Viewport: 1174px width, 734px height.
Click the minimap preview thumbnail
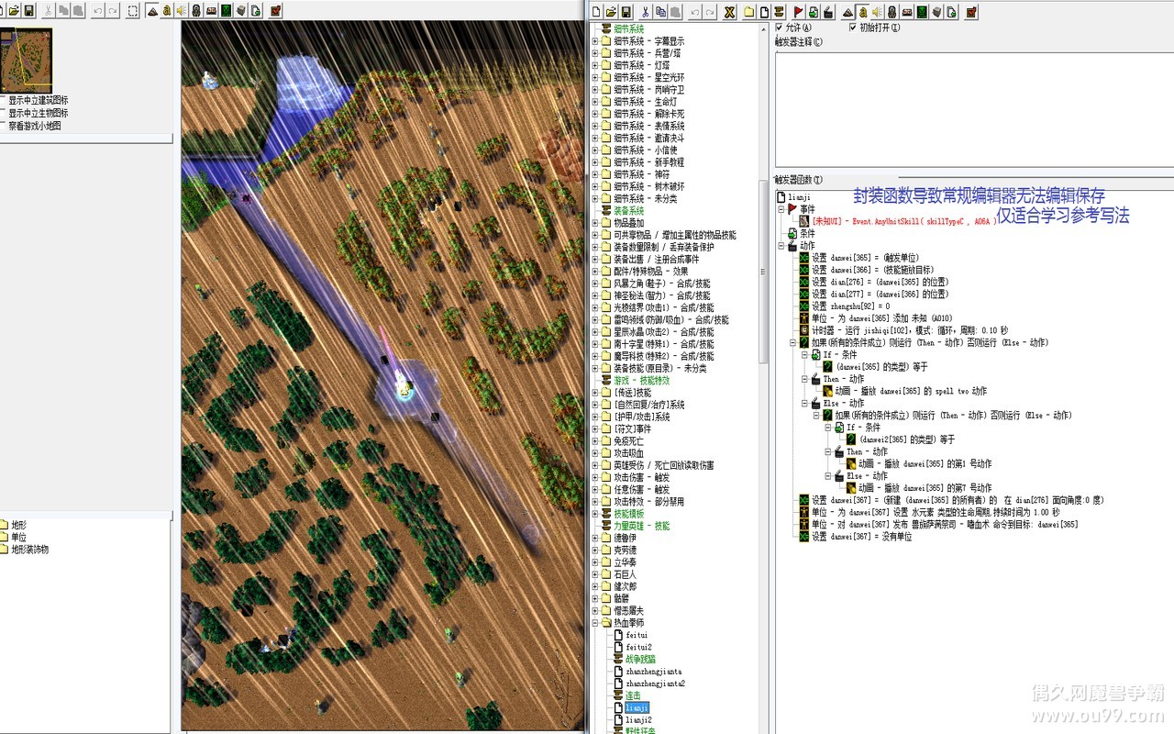tap(27, 60)
